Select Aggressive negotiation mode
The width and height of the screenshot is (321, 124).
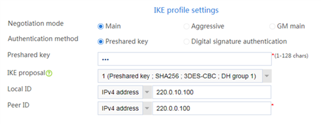click(186, 26)
